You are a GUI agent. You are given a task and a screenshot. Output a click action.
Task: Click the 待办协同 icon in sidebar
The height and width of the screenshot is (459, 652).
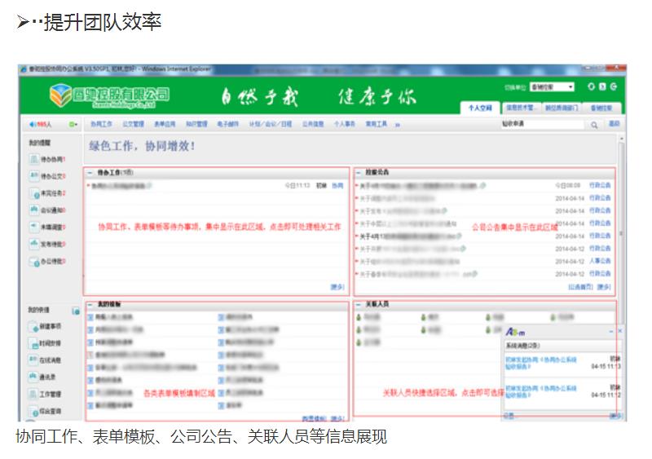tap(33, 160)
